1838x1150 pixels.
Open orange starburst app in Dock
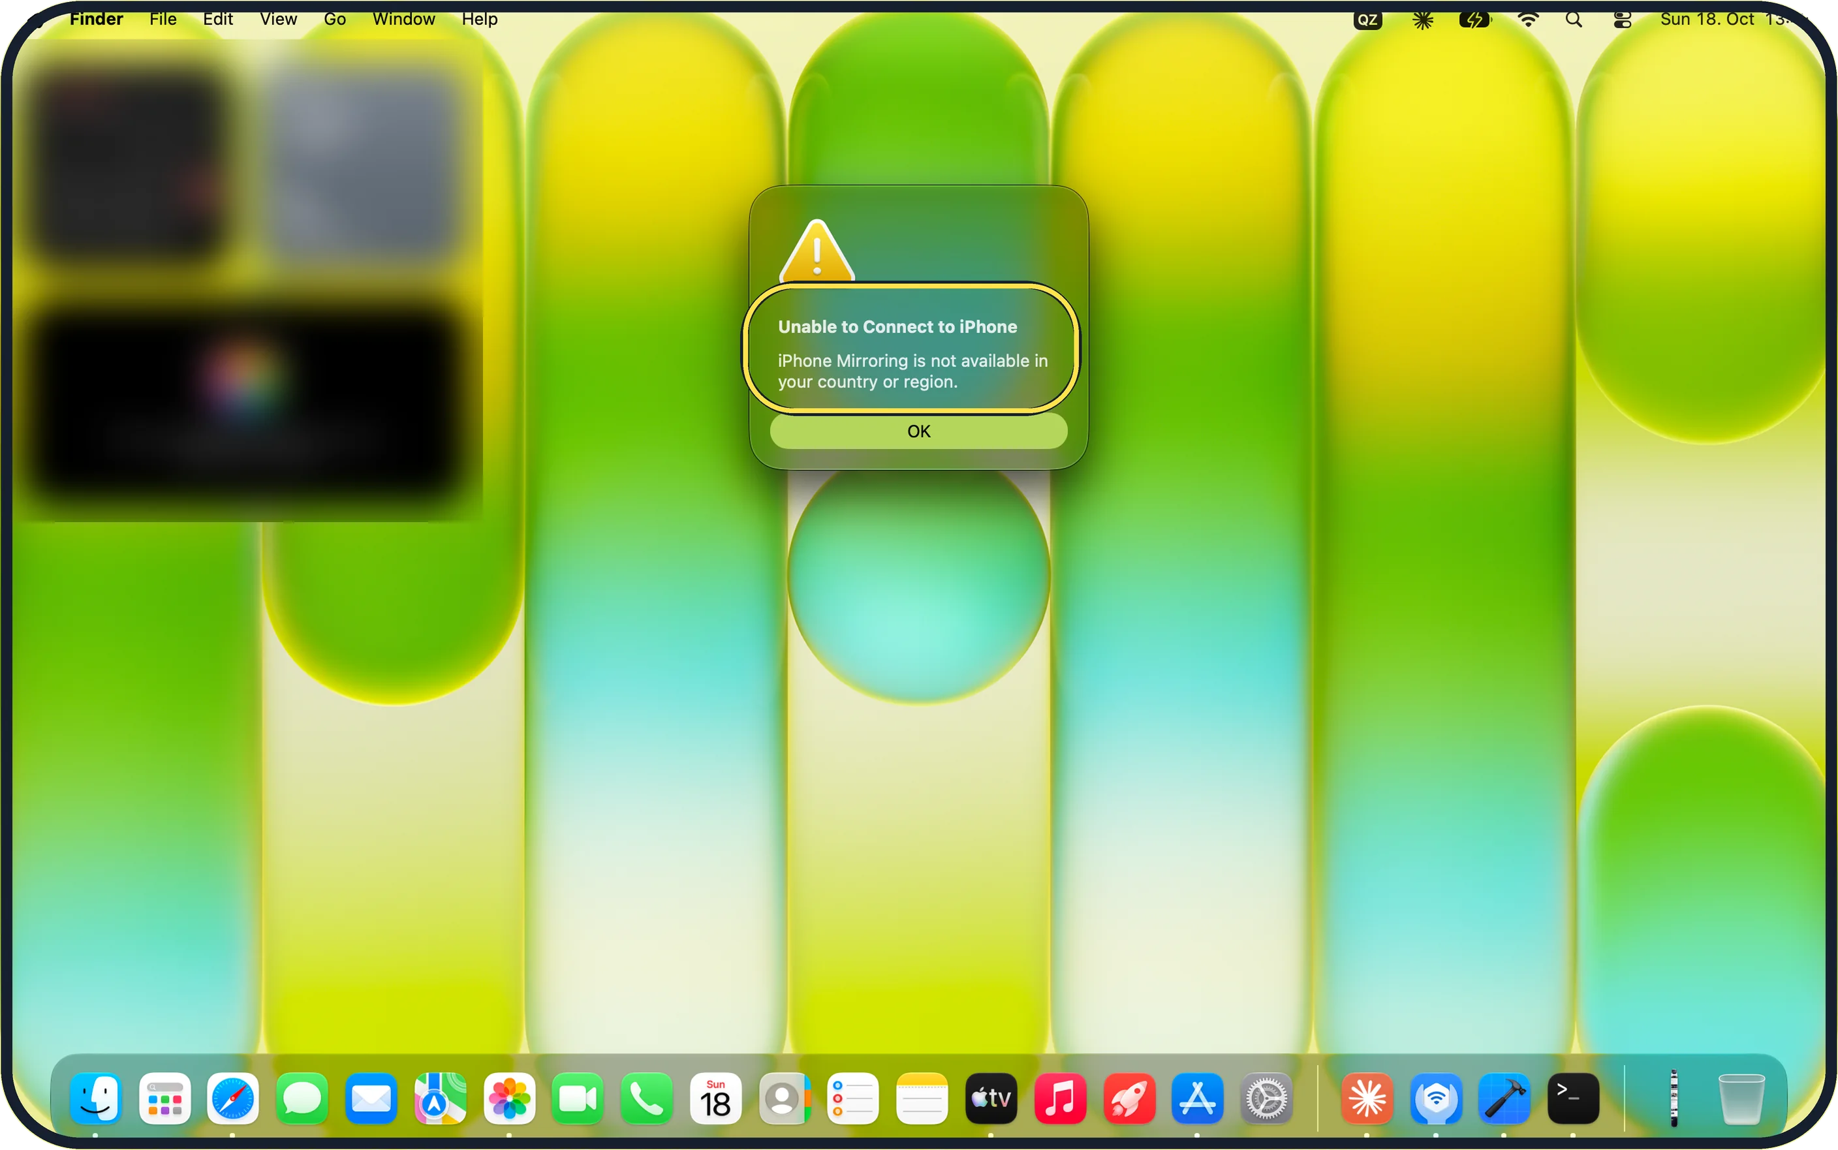pyautogui.click(x=1367, y=1098)
